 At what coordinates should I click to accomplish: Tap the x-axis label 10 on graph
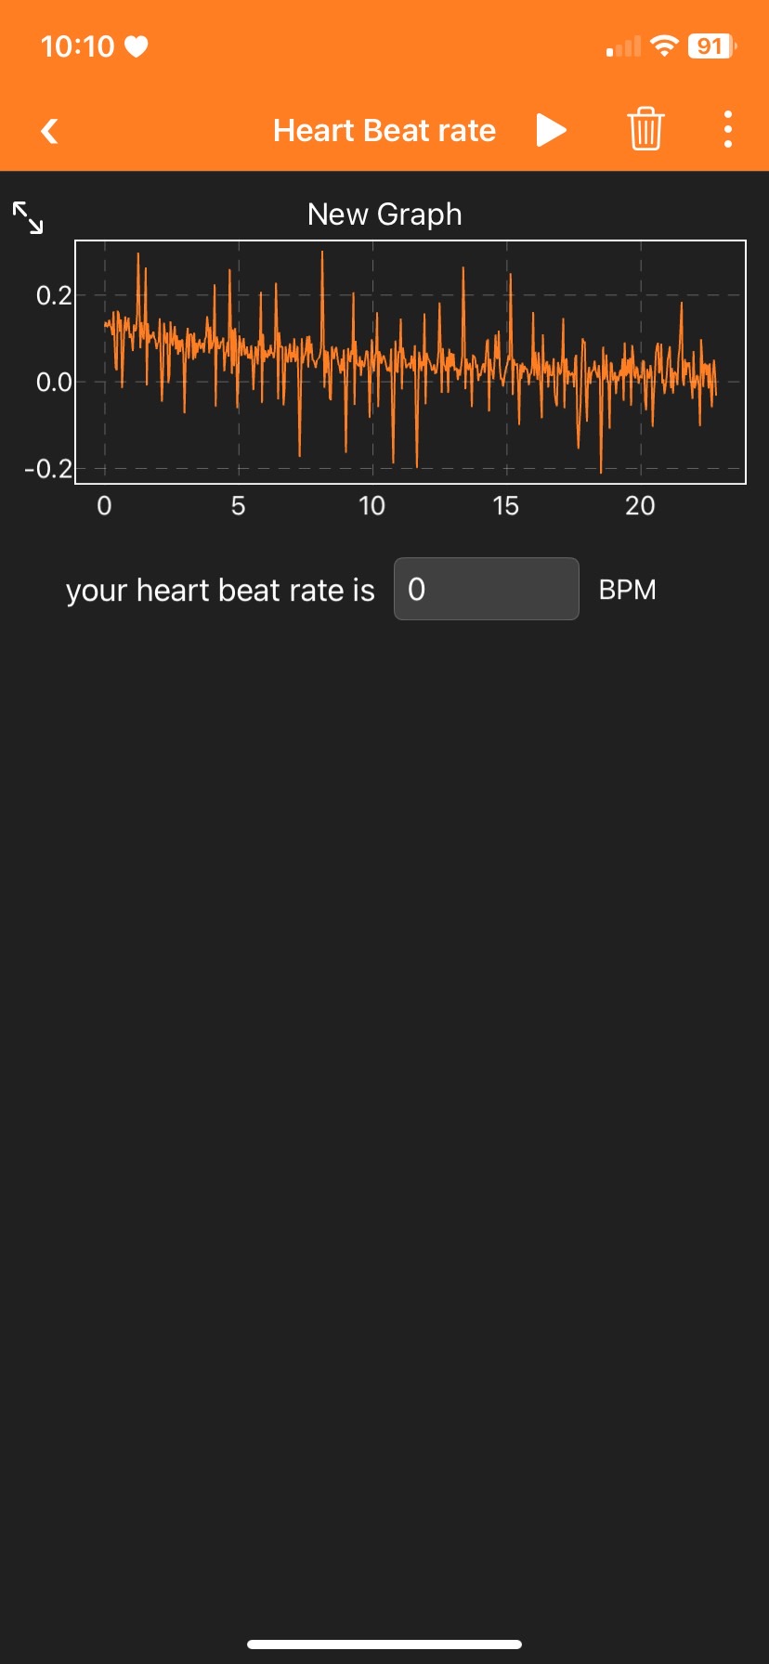[371, 506]
